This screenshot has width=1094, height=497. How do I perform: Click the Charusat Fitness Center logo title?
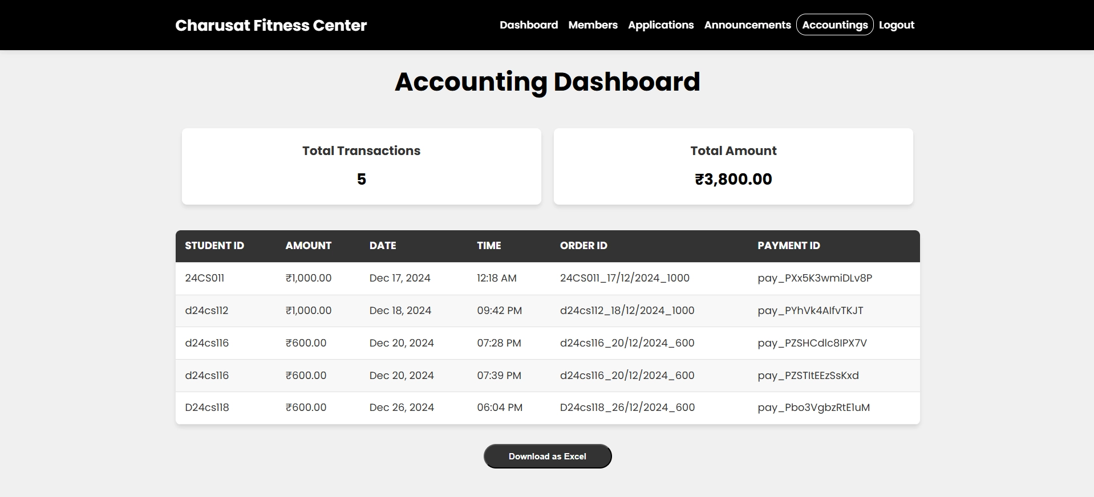pos(271,26)
